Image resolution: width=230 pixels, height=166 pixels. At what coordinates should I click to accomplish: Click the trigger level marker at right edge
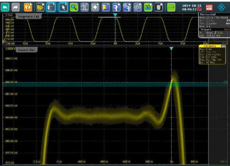226,82
